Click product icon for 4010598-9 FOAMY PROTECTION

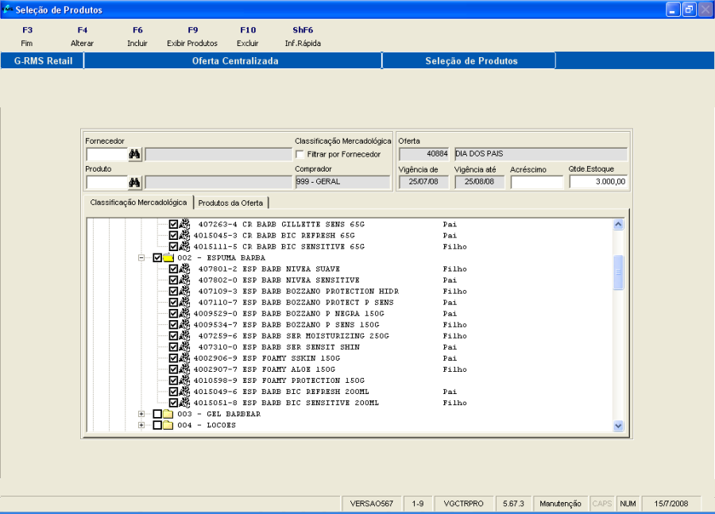(184, 381)
